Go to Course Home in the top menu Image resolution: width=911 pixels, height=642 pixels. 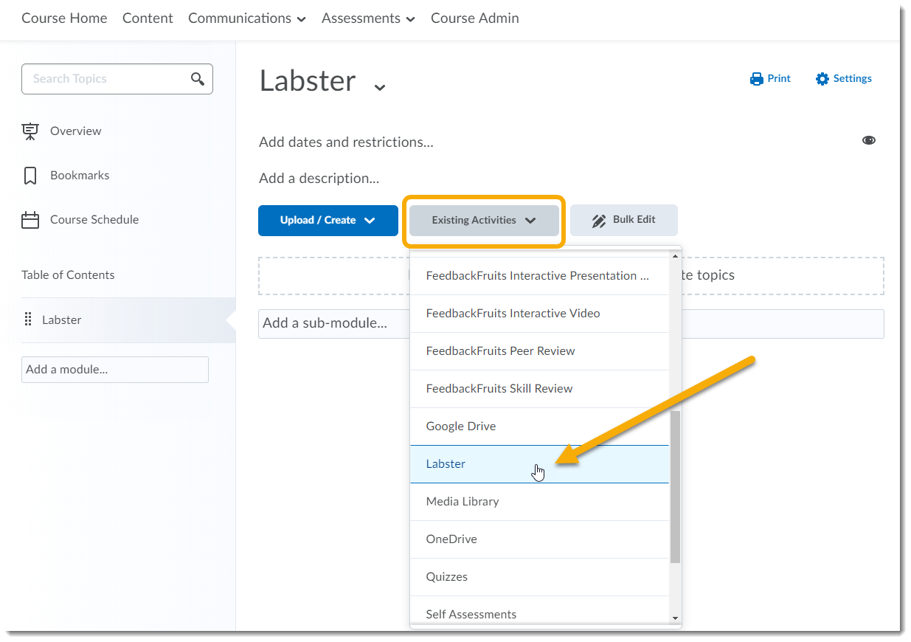(x=64, y=18)
